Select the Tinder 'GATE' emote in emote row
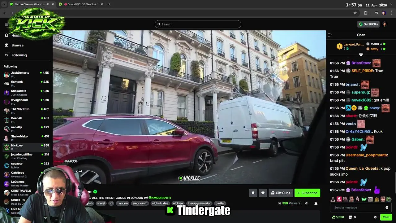396x223 pixels. tap(339, 199)
